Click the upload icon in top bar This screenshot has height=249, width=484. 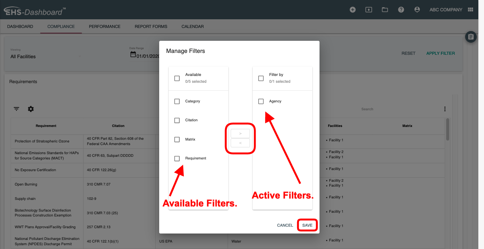point(369,10)
